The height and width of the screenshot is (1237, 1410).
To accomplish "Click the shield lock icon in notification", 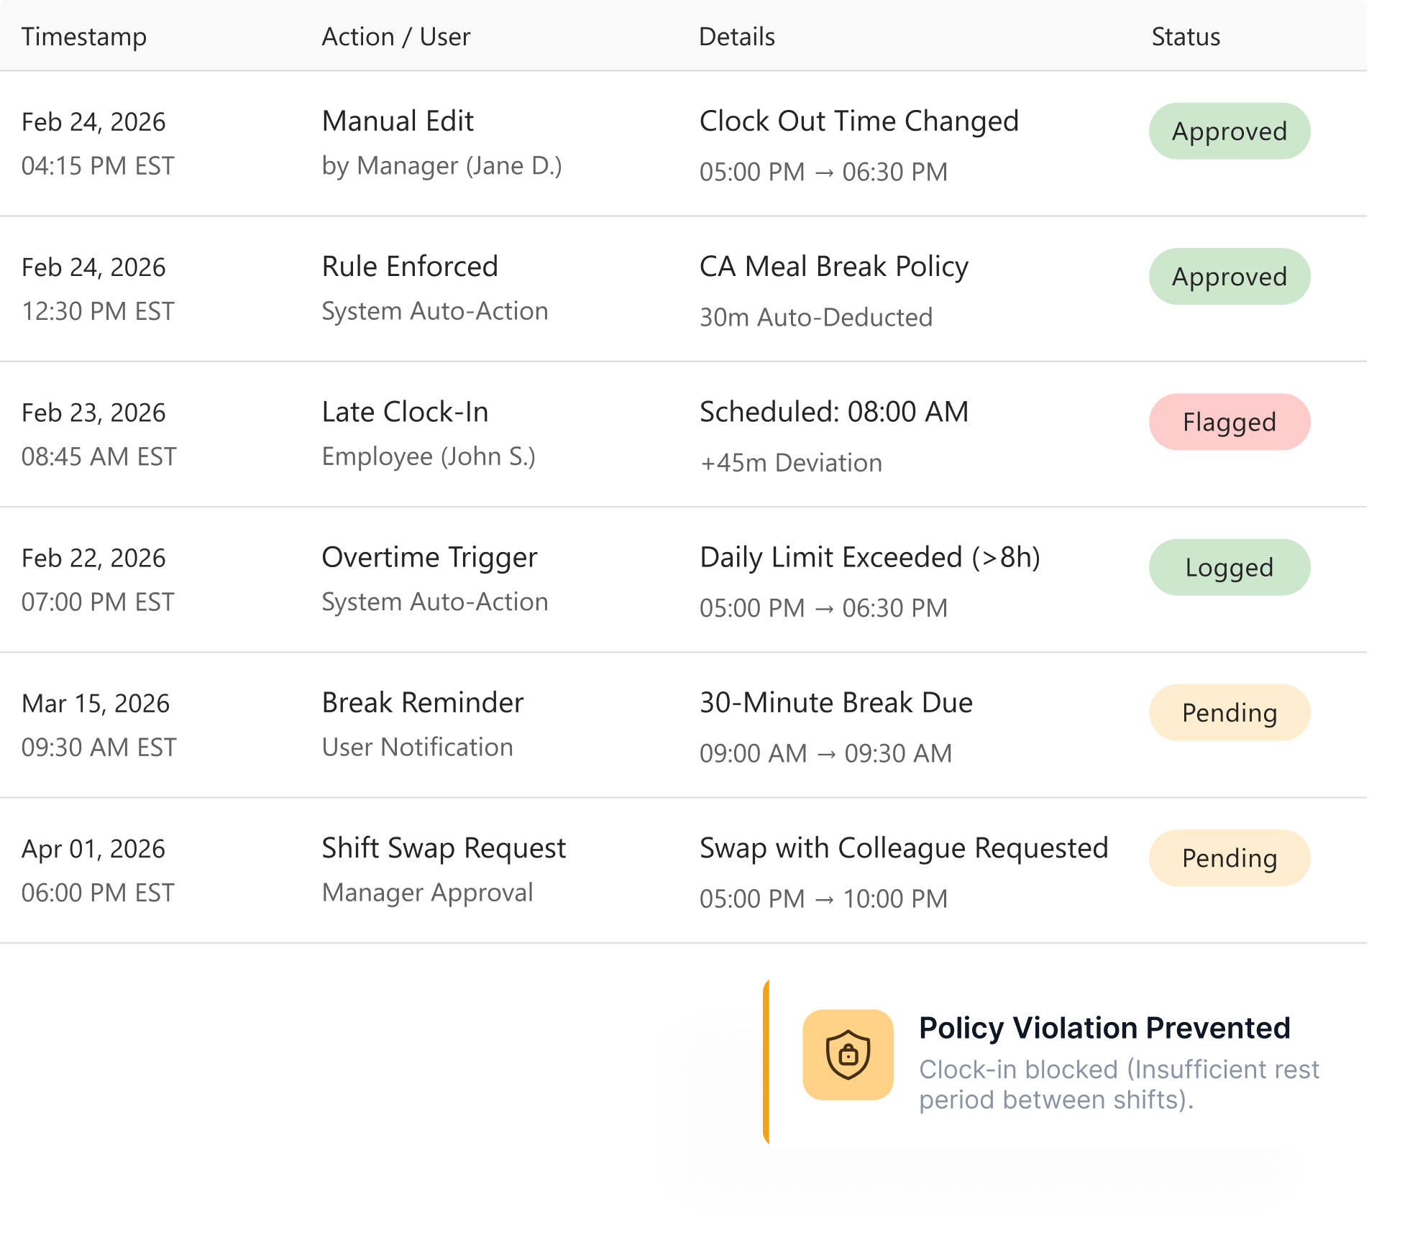I will click(x=848, y=1054).
